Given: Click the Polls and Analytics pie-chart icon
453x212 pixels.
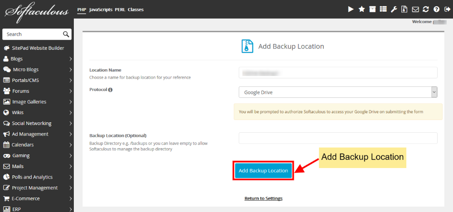Looking at the screenshot, I should (x=6, y=177).
